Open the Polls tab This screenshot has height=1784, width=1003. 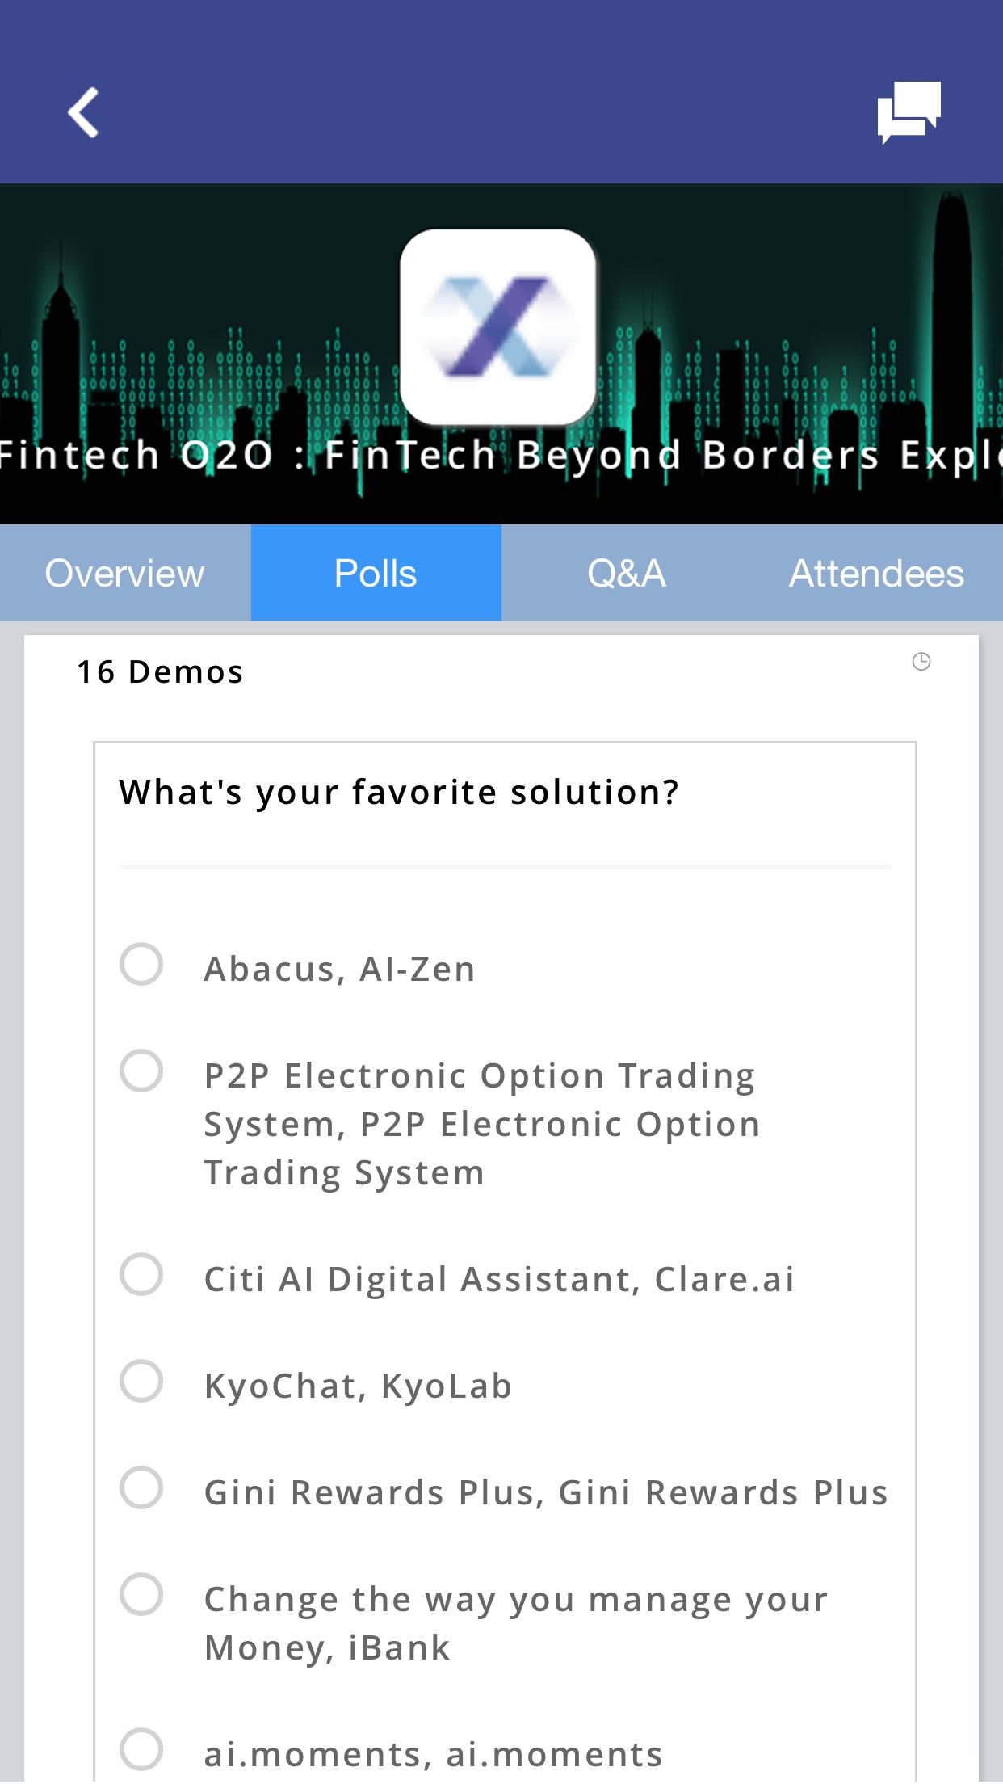pos(376,573)
